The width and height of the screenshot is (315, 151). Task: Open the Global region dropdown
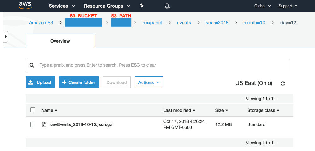click(x=262, y=6)
